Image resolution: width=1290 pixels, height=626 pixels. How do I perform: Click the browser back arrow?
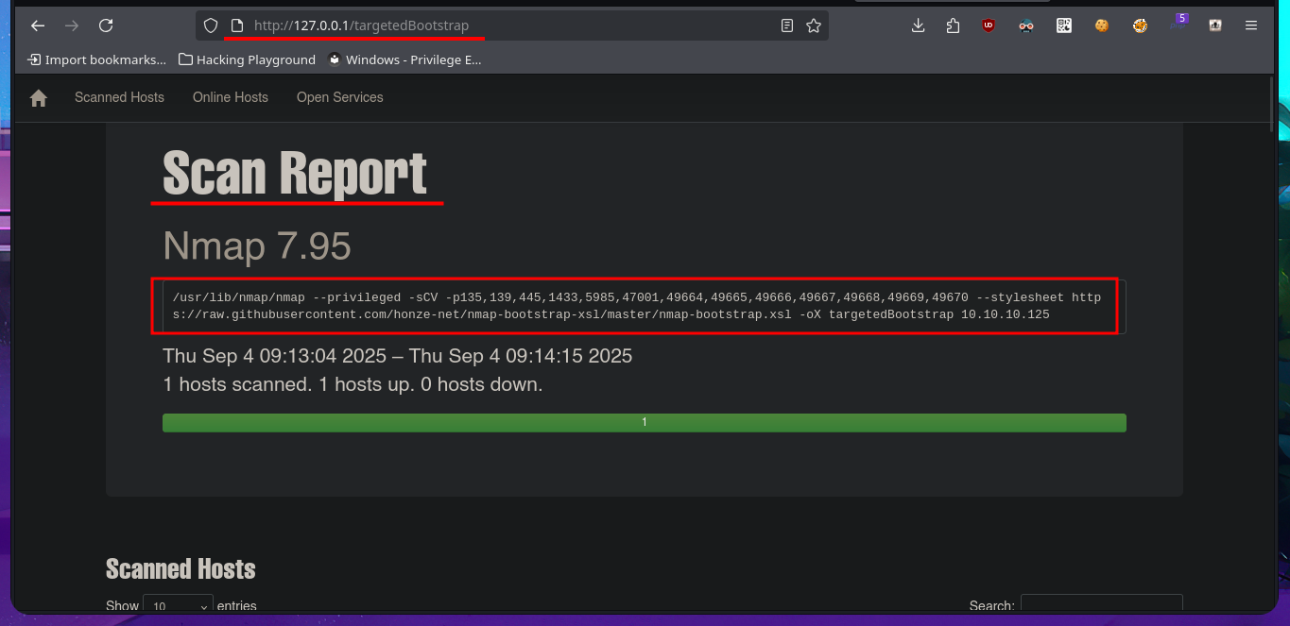(x=38, y=25)
